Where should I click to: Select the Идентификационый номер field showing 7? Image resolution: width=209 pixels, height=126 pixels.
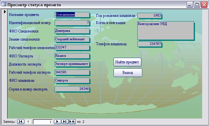tap(72, 23)
